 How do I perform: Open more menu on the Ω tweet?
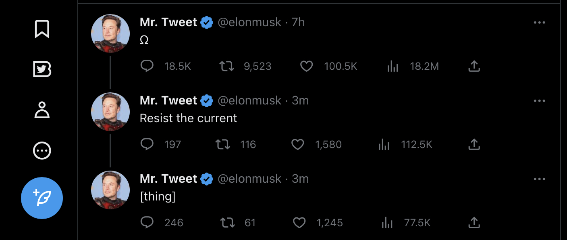coord(539,23)
